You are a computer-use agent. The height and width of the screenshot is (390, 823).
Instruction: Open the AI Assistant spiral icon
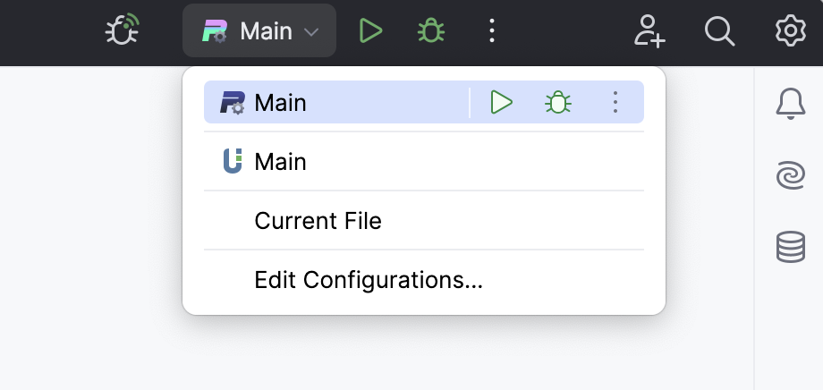[x=790, y=175]
